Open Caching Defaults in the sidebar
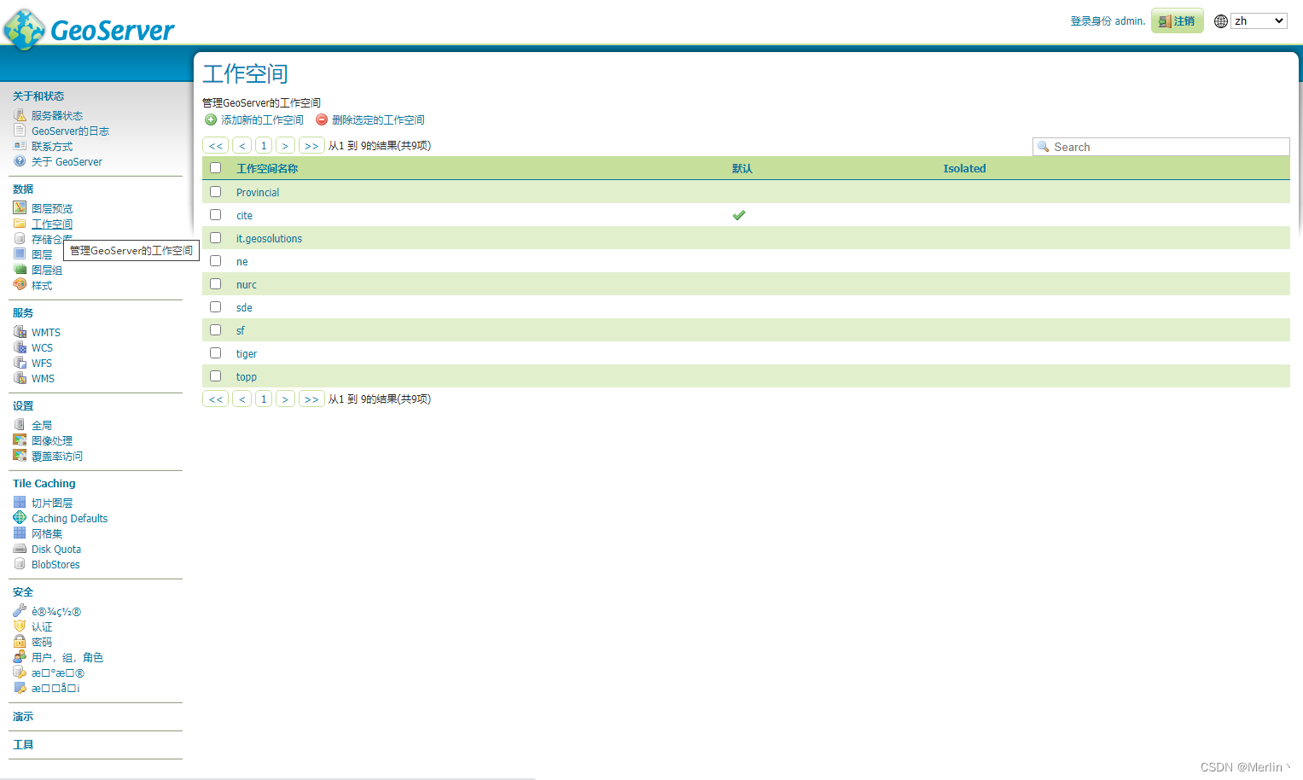 pos(69,519)
